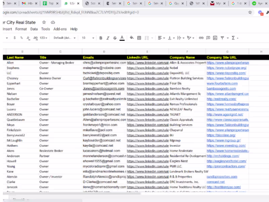Click the insert comment icon
269x202 pixels.
(x=208, y=38)
